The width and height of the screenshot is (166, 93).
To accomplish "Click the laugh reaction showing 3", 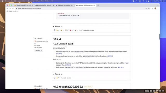I will (x=62, y=30).
